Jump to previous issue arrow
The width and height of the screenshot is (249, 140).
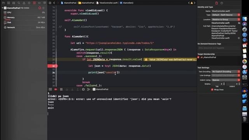tap(189, 3)
